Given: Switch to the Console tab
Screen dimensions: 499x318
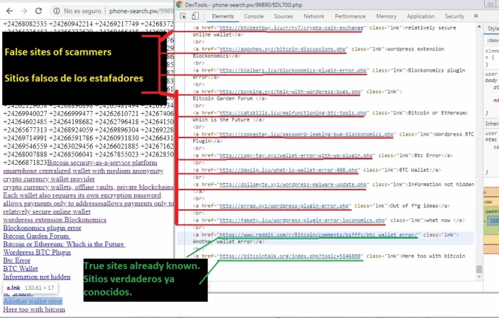Looking at the screenshot, I should [254, 16].
